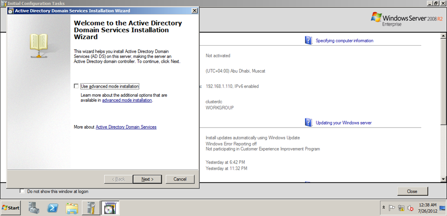Enable Use advanced mode installation checkbox
The image size is (447, 216).
76,86
